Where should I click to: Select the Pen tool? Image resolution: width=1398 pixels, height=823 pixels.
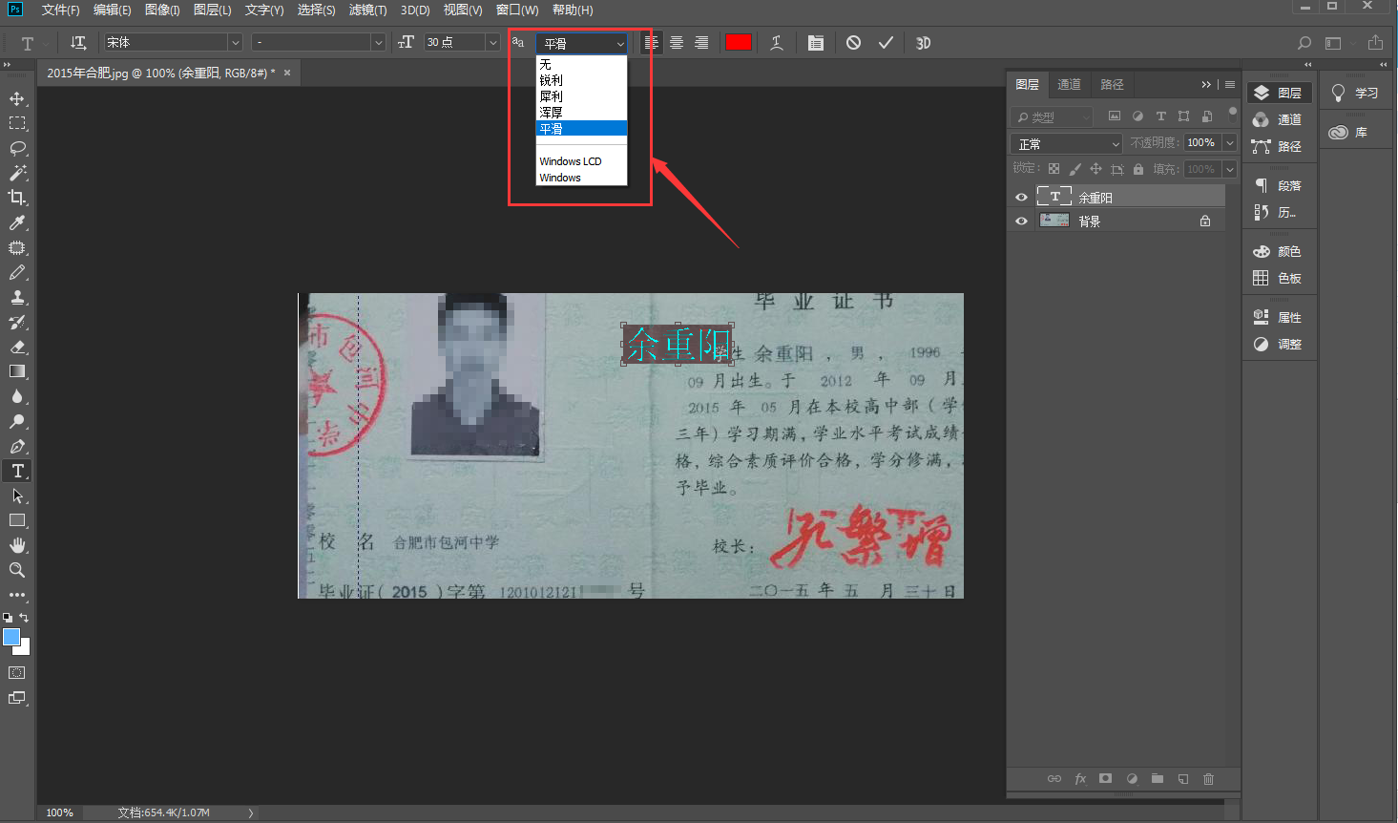click(17, 446)
